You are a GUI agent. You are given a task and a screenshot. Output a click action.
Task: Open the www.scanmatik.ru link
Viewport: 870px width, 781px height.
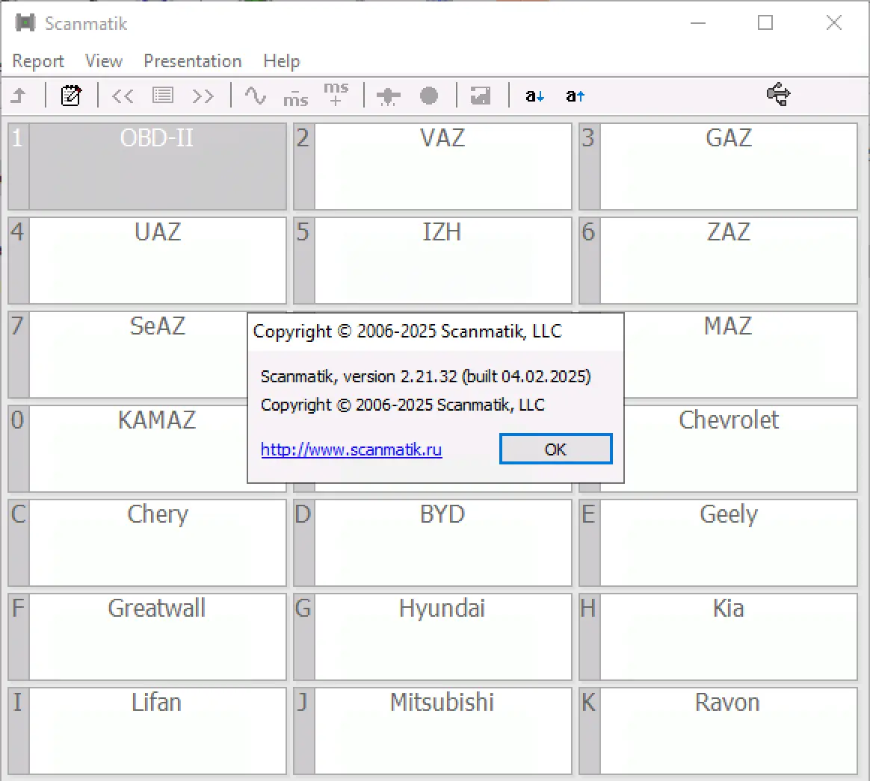click(x=351, y=449)
